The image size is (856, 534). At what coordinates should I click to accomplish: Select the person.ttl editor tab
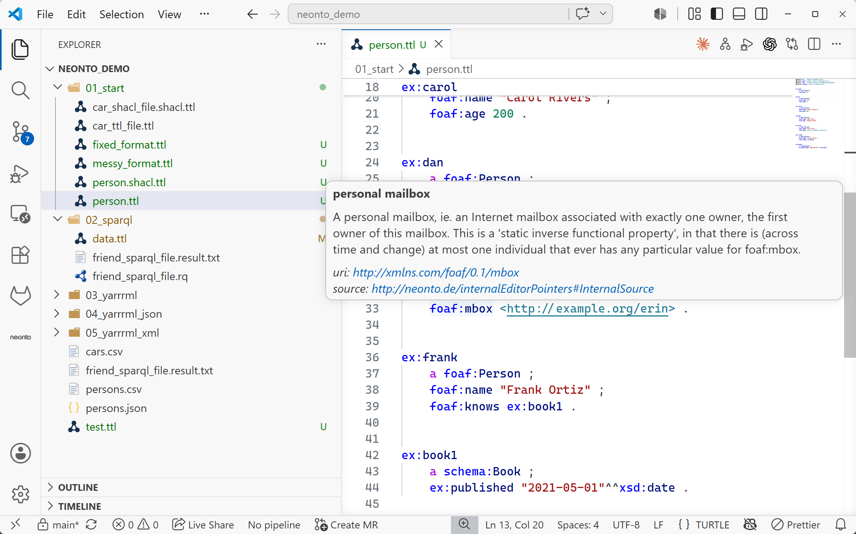pos(396,44)
